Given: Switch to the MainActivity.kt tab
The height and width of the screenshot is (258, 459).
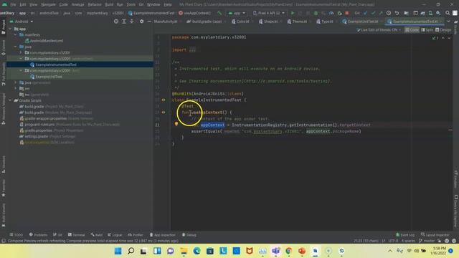Looking at the screenshot, I should point(166,21).
